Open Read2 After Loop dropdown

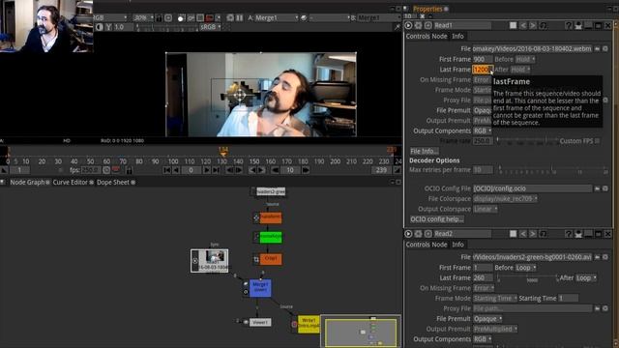(x=586, y=277)
